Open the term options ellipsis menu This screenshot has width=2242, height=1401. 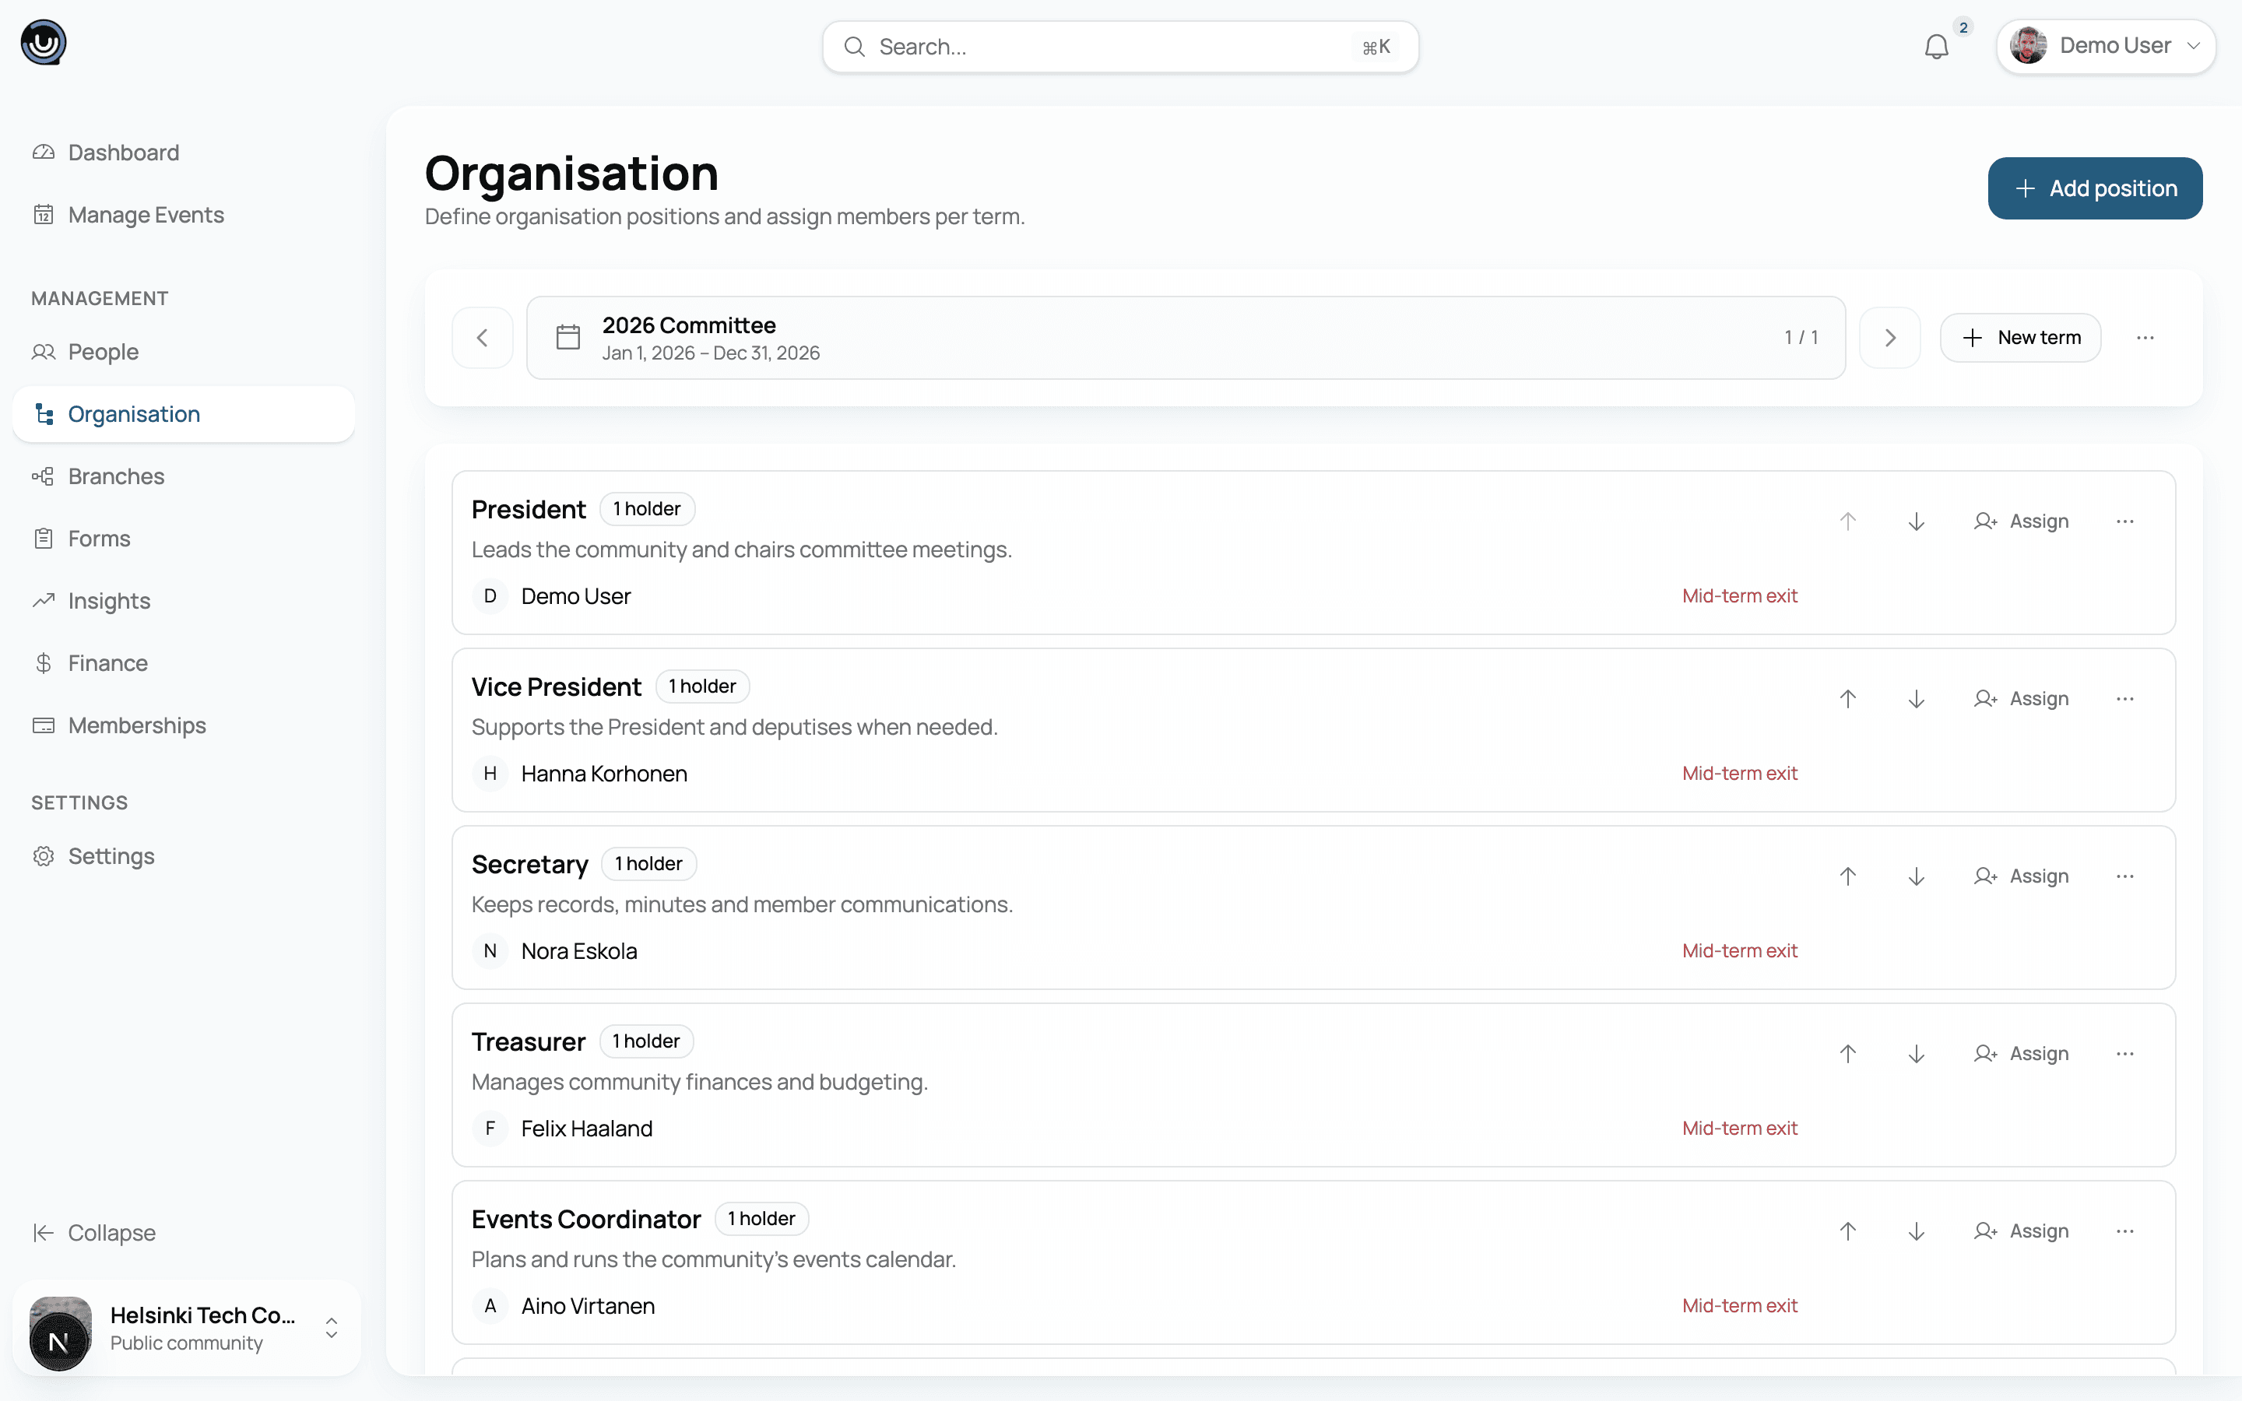tap(2145, 339)
